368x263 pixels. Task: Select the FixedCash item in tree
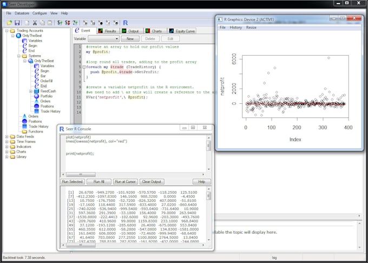pos(48,91)
